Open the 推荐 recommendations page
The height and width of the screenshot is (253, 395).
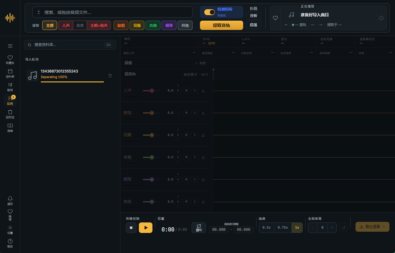pyautogui.click(x=10, y=215)
